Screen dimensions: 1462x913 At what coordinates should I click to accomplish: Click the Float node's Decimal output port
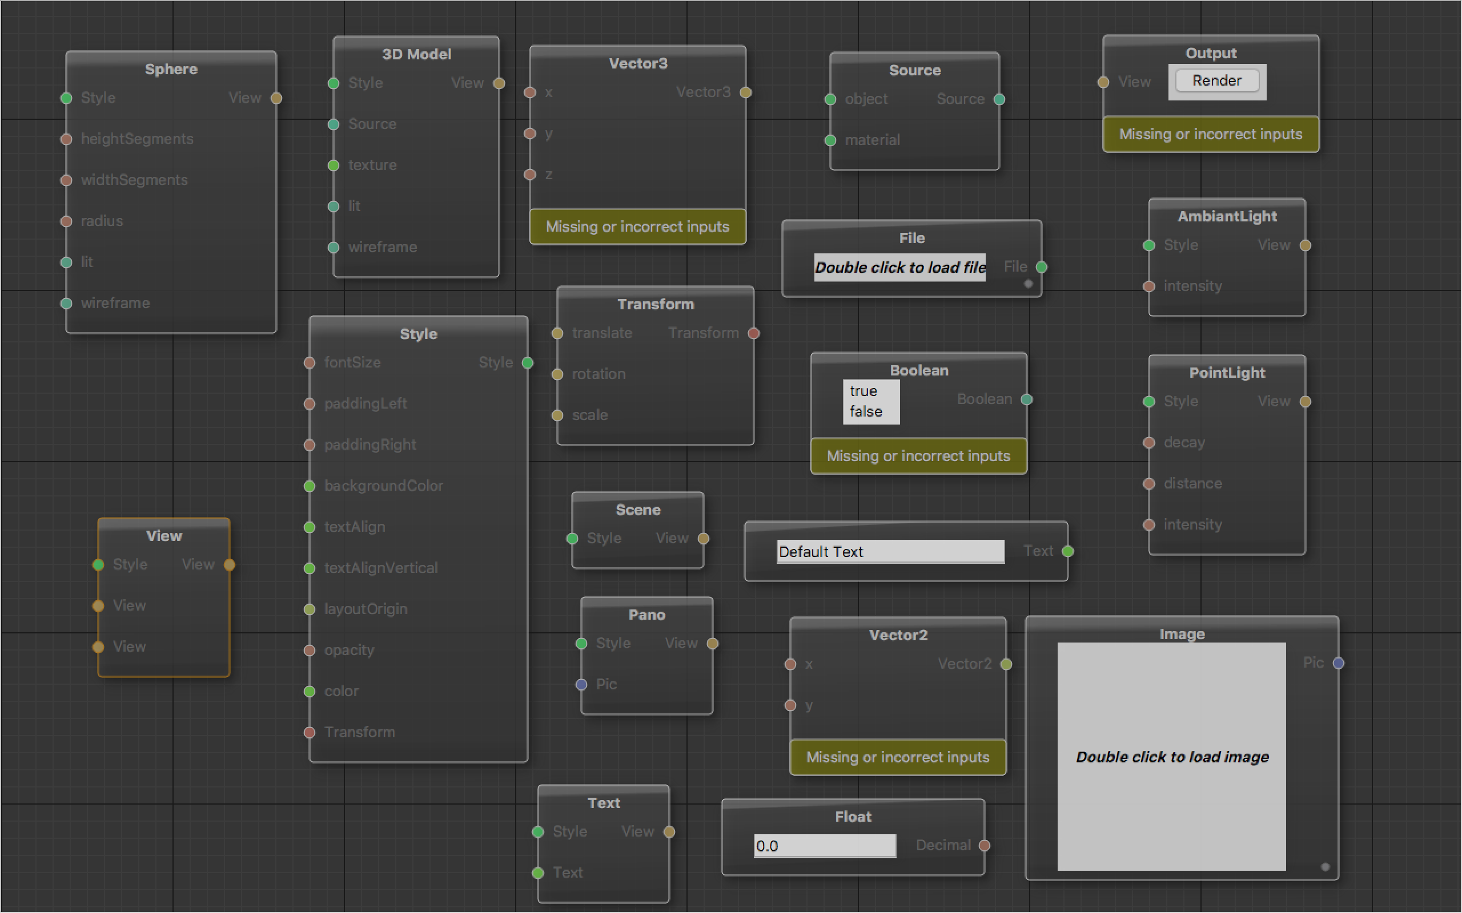click(x=984, y=845)
